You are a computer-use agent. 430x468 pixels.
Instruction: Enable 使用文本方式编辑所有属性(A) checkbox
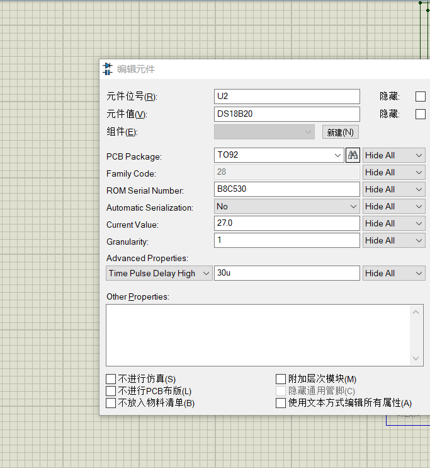coord(281,403)
